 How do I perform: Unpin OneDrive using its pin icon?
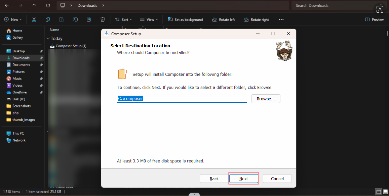(41, 92)
